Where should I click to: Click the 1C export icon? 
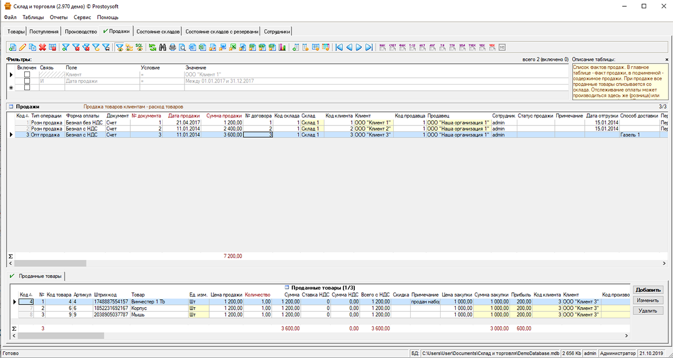(x=502, y=48)
